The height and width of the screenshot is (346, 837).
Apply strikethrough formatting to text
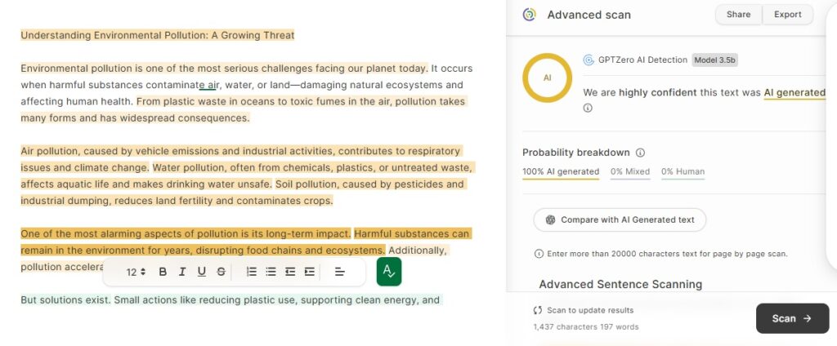tap(221, 272)
